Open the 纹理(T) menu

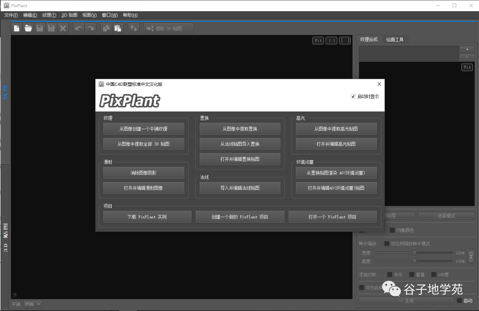point(49,15)
